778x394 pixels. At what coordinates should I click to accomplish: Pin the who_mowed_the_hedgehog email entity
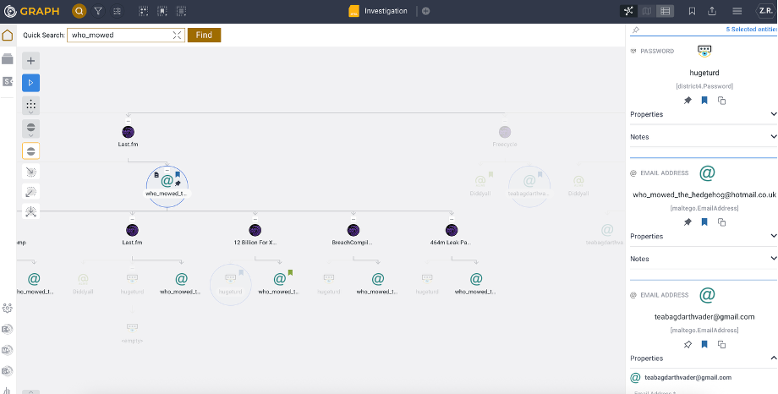point(688,222)
